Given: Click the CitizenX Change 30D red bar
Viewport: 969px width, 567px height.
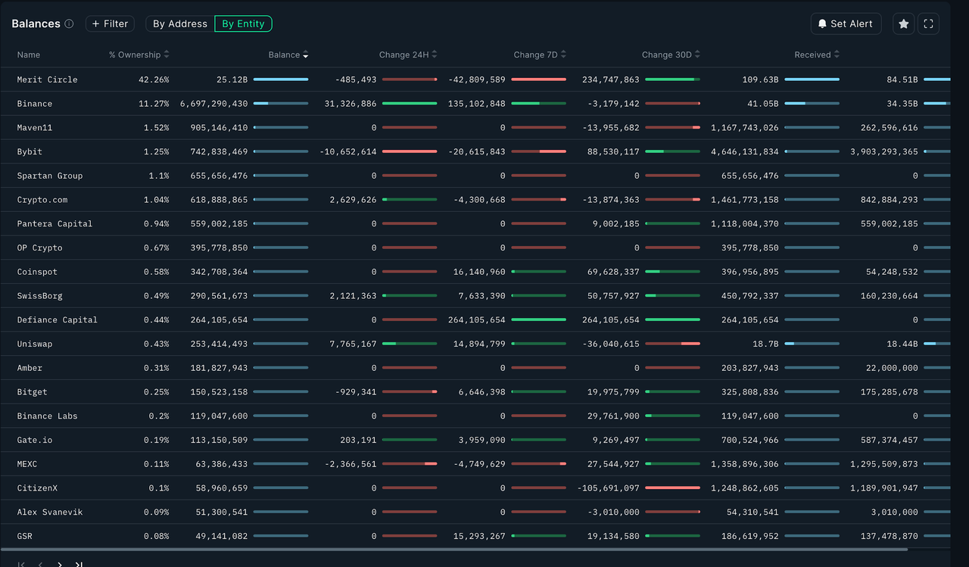Looking at the screenshot, I should (672, 488).
